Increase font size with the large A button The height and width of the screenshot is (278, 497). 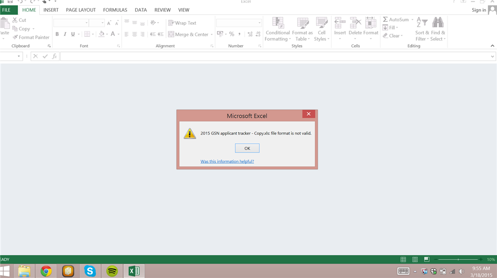pyautogui.click(x=109, y=23)
